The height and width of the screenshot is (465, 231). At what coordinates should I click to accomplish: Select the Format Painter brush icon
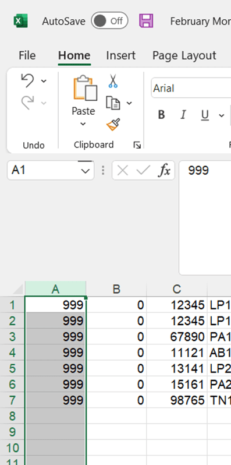[x=113, y=125]
